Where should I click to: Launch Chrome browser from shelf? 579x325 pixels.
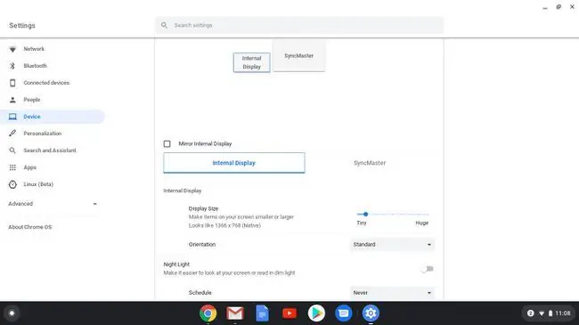208,313
